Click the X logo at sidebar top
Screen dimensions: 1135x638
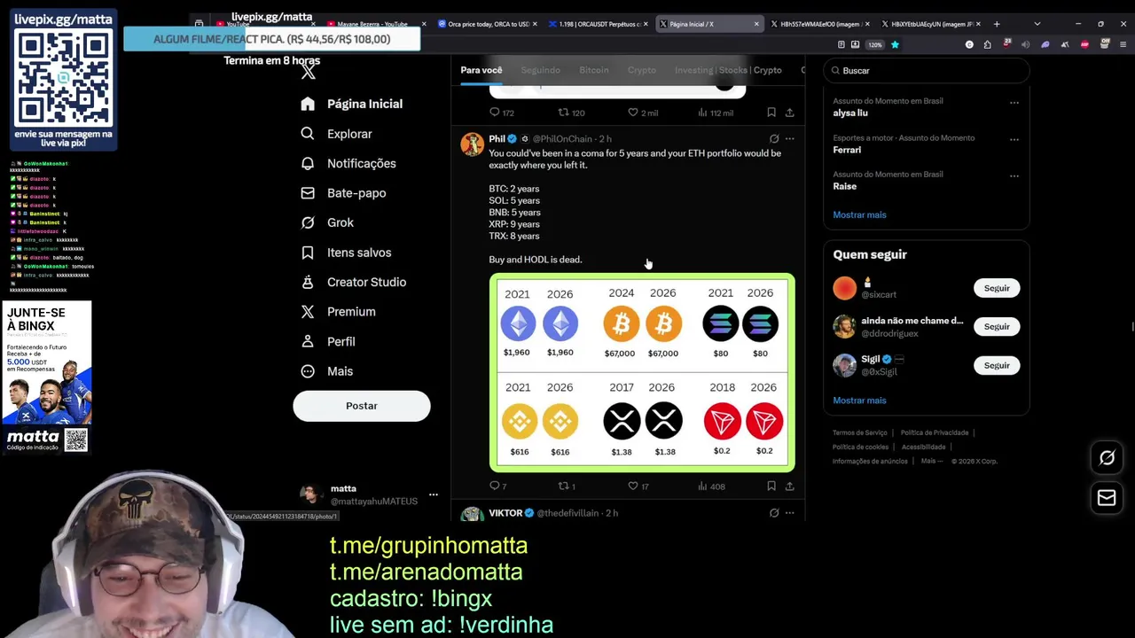[308, 73]
